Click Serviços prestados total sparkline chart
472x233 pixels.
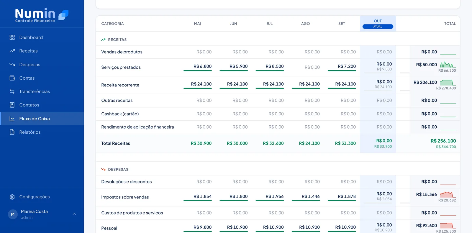[x=448, y=65]
